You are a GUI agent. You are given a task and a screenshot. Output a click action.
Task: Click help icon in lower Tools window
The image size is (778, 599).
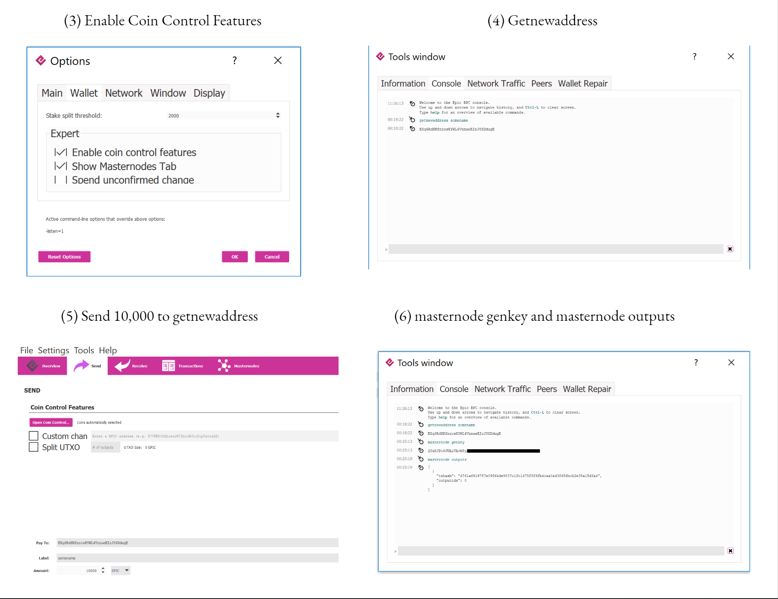pyautogui.click(x=696, y=363)
